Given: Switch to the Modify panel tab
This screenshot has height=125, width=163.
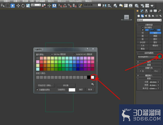Looking at the screenshot, I should (x=142, y=11).
